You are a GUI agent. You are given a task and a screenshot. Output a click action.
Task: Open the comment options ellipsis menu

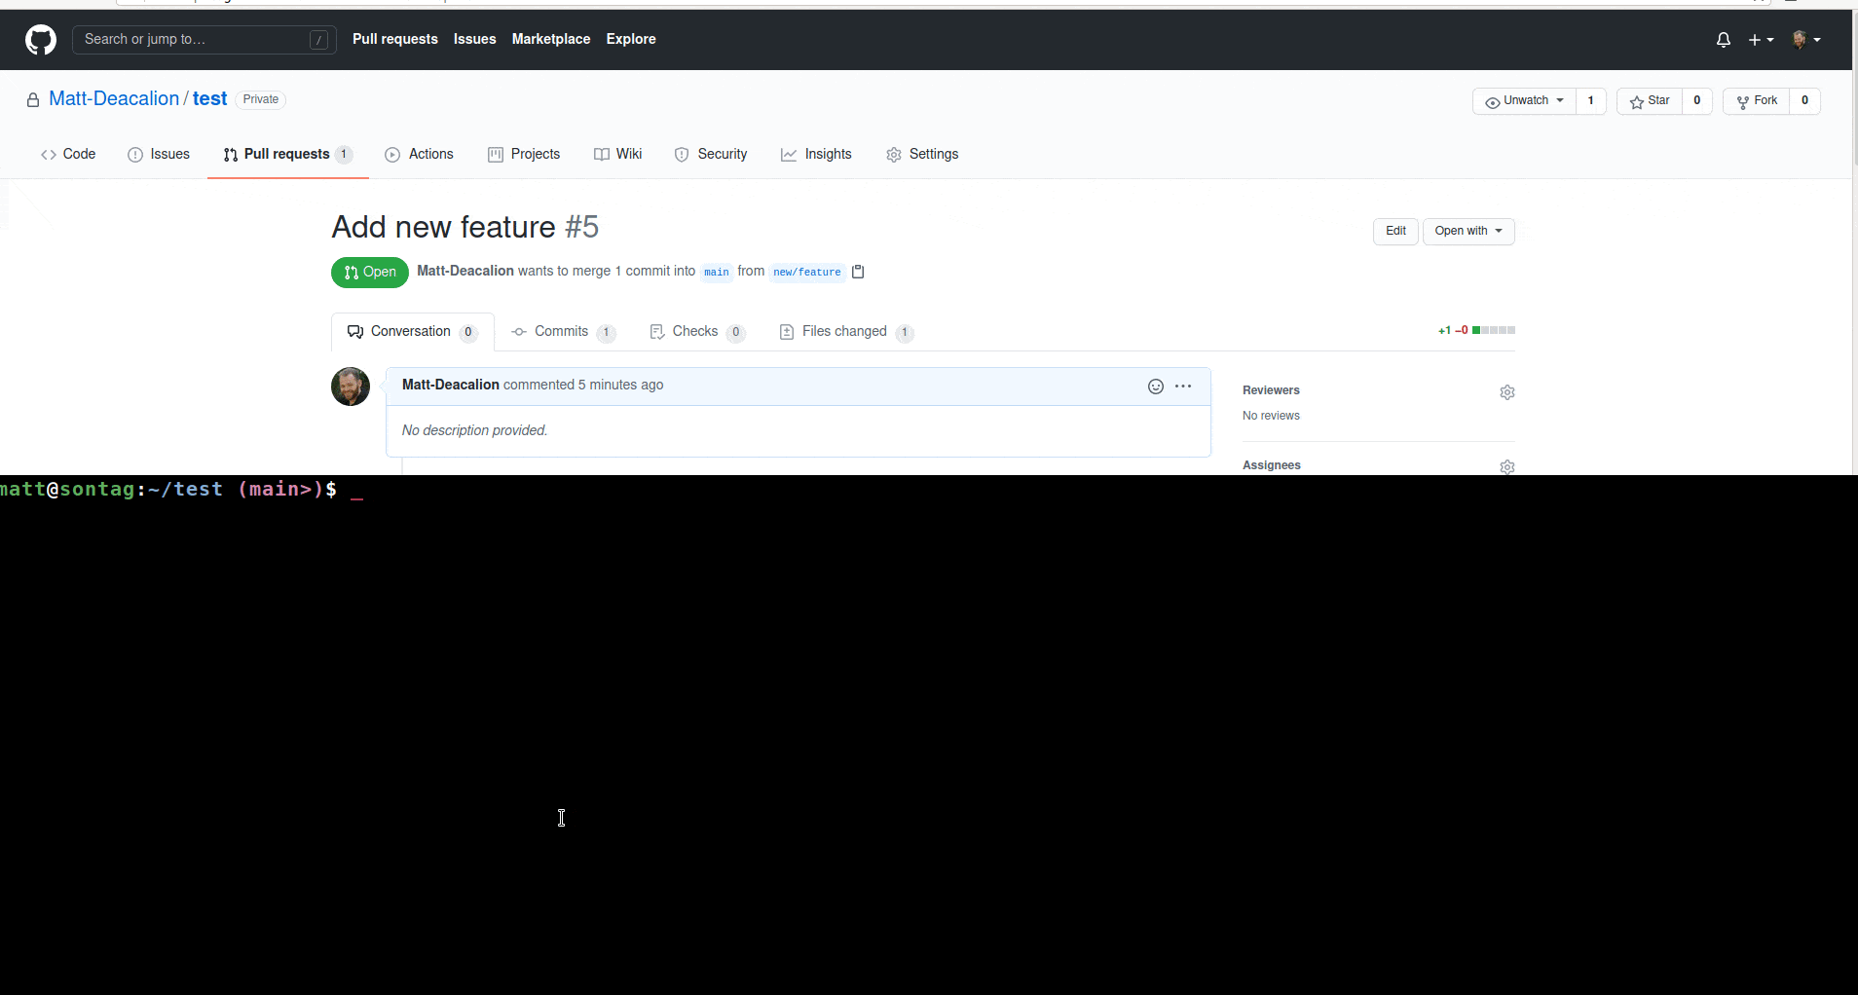[1183, 387]
